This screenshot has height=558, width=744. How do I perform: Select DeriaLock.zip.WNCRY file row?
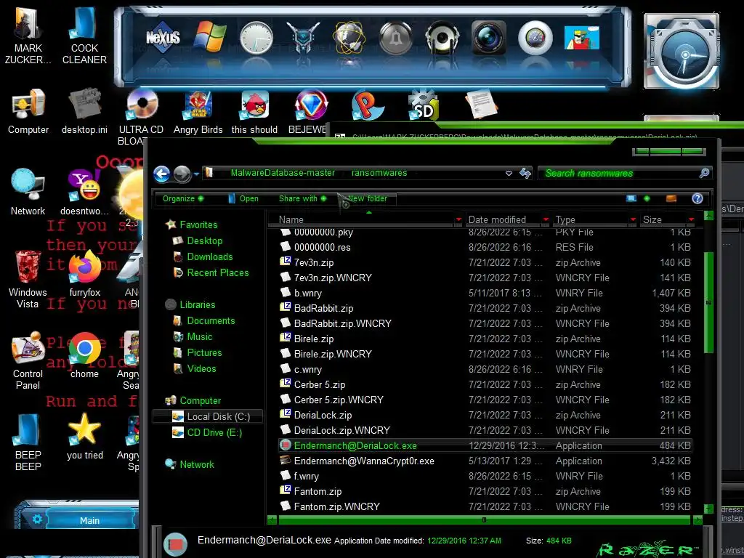point(485,430)
